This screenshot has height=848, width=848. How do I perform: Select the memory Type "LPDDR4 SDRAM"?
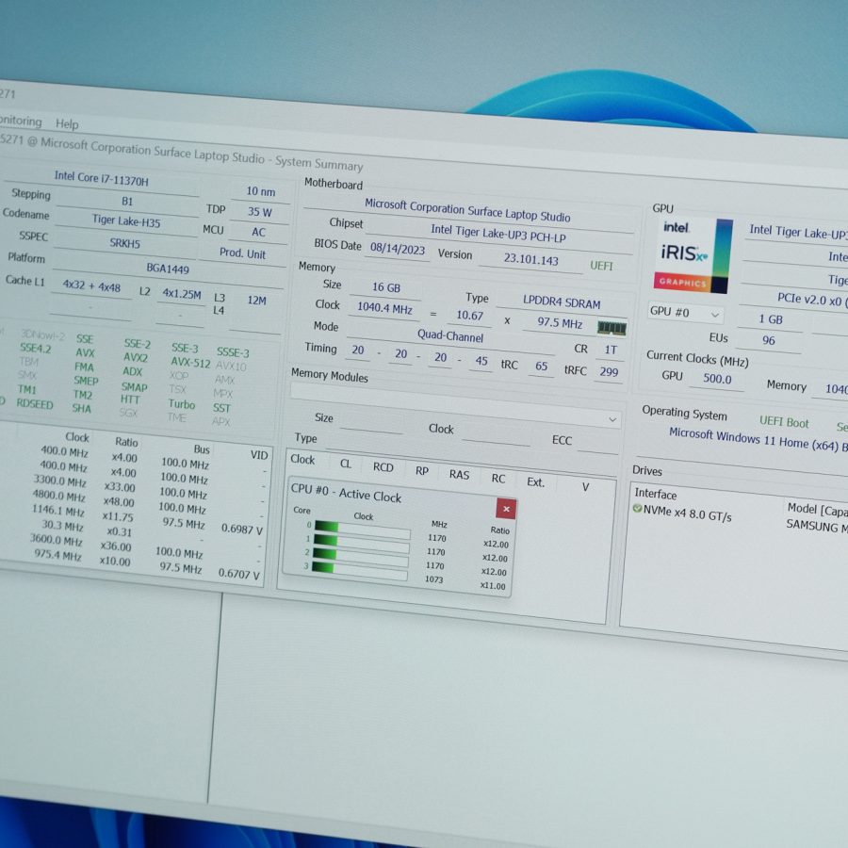point(562,302)
